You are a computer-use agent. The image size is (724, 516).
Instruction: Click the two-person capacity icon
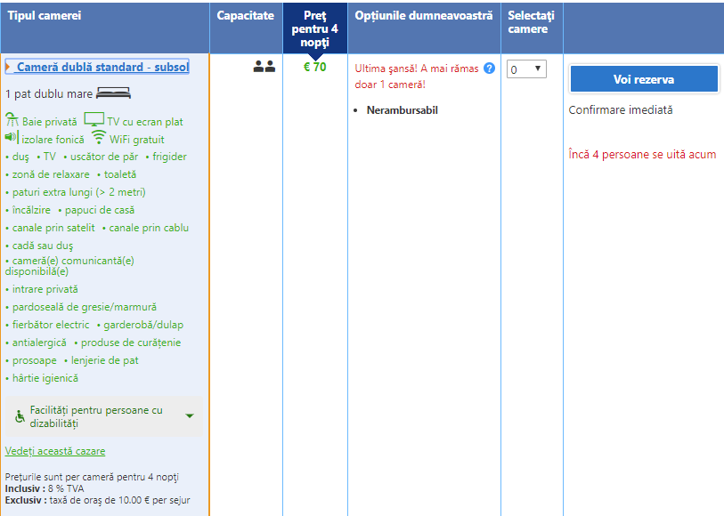tap(264, 67)
